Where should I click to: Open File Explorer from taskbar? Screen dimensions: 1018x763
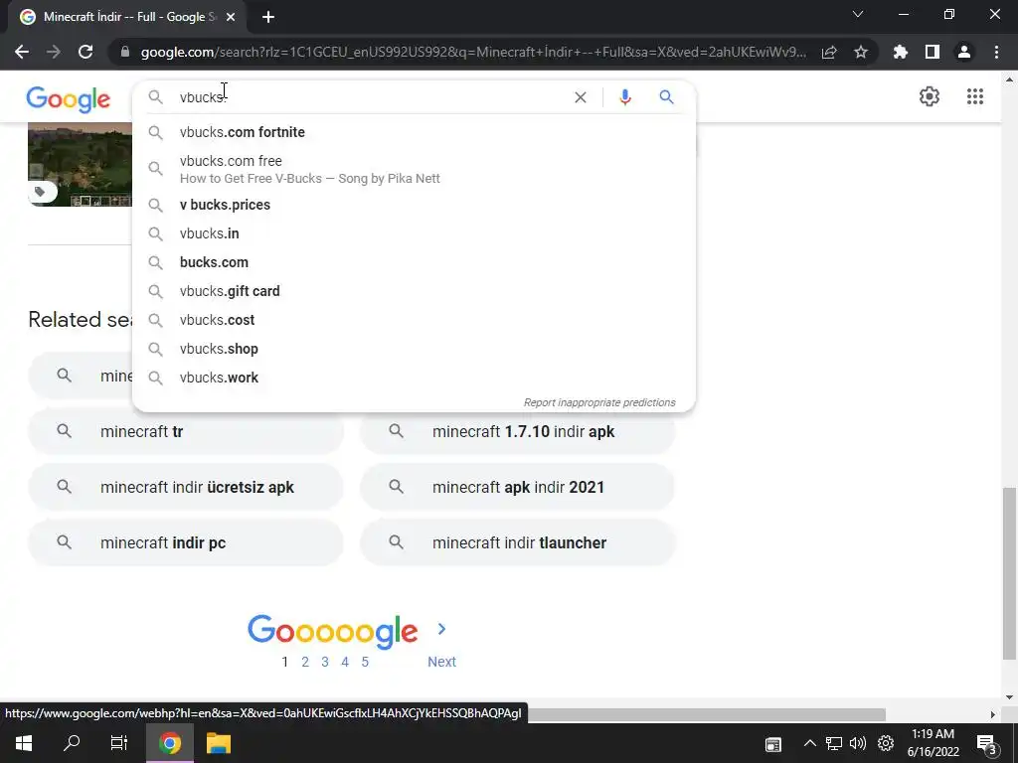219,743
